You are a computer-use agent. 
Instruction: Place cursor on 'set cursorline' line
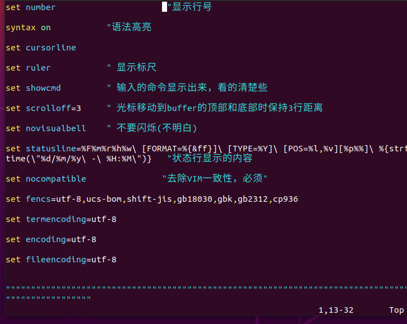40,48
